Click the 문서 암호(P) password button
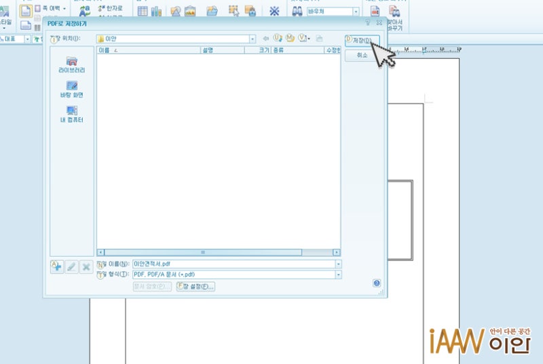The width and height of the screenshot is (543, 364). [152, 287]
